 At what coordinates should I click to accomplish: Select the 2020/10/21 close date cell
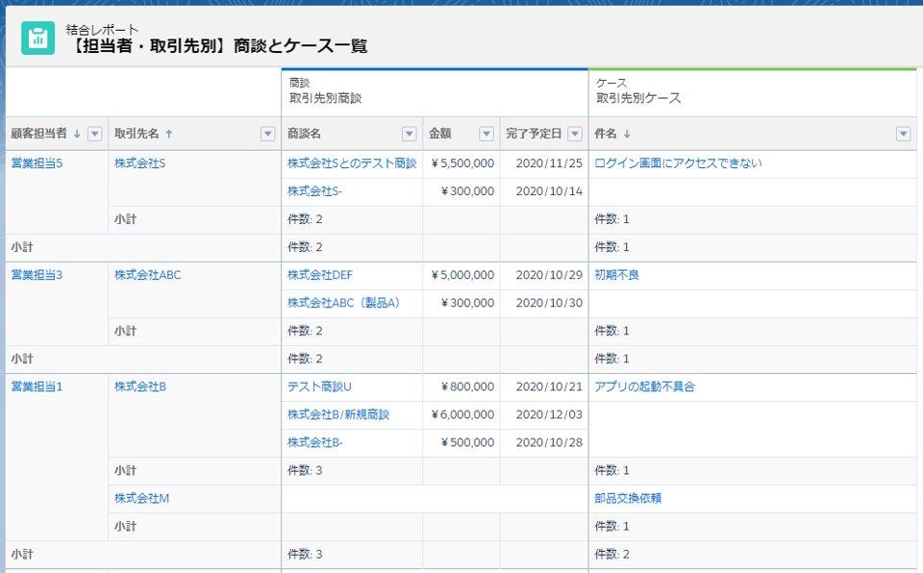pos(544,386)
